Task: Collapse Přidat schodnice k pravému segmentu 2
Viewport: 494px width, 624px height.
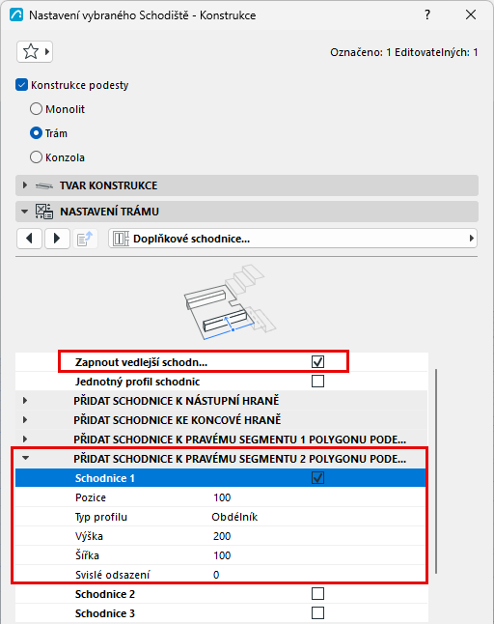Action: [x=25, y=458]
